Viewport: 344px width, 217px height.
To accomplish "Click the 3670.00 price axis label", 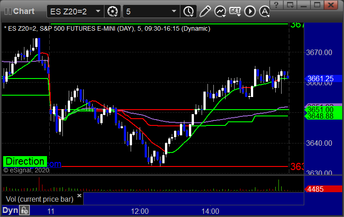I will (x=319, y=52).
